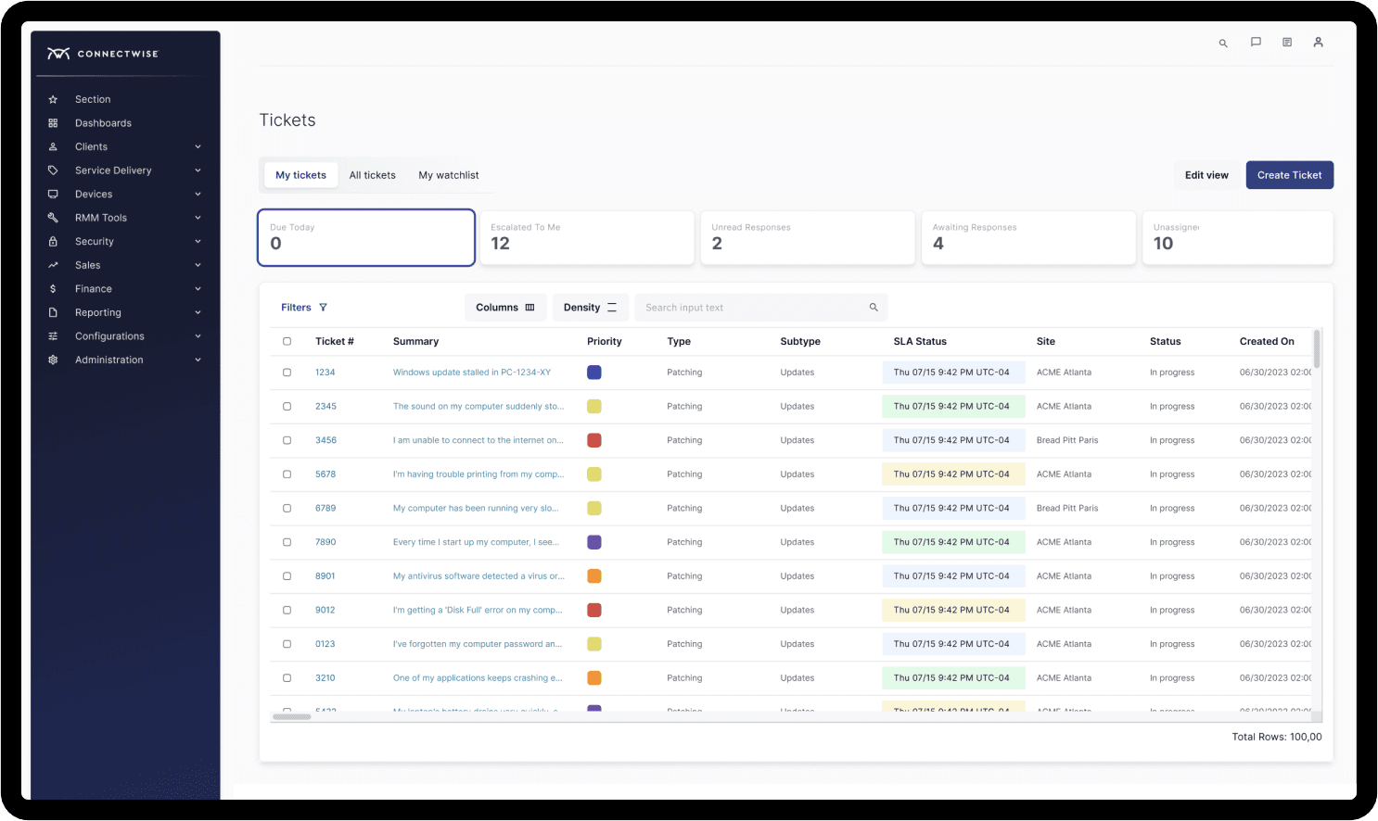Click orange priority swatch of ticket 8901
The height and width of the screenshot is (821, 1378).
594,576
